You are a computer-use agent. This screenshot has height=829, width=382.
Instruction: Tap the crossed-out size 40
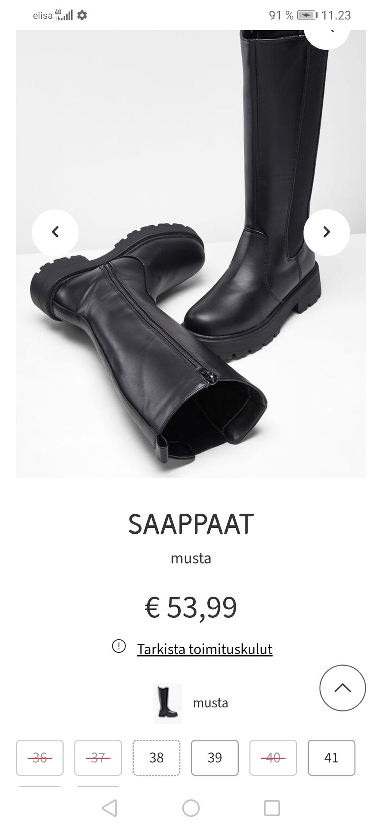273,758
